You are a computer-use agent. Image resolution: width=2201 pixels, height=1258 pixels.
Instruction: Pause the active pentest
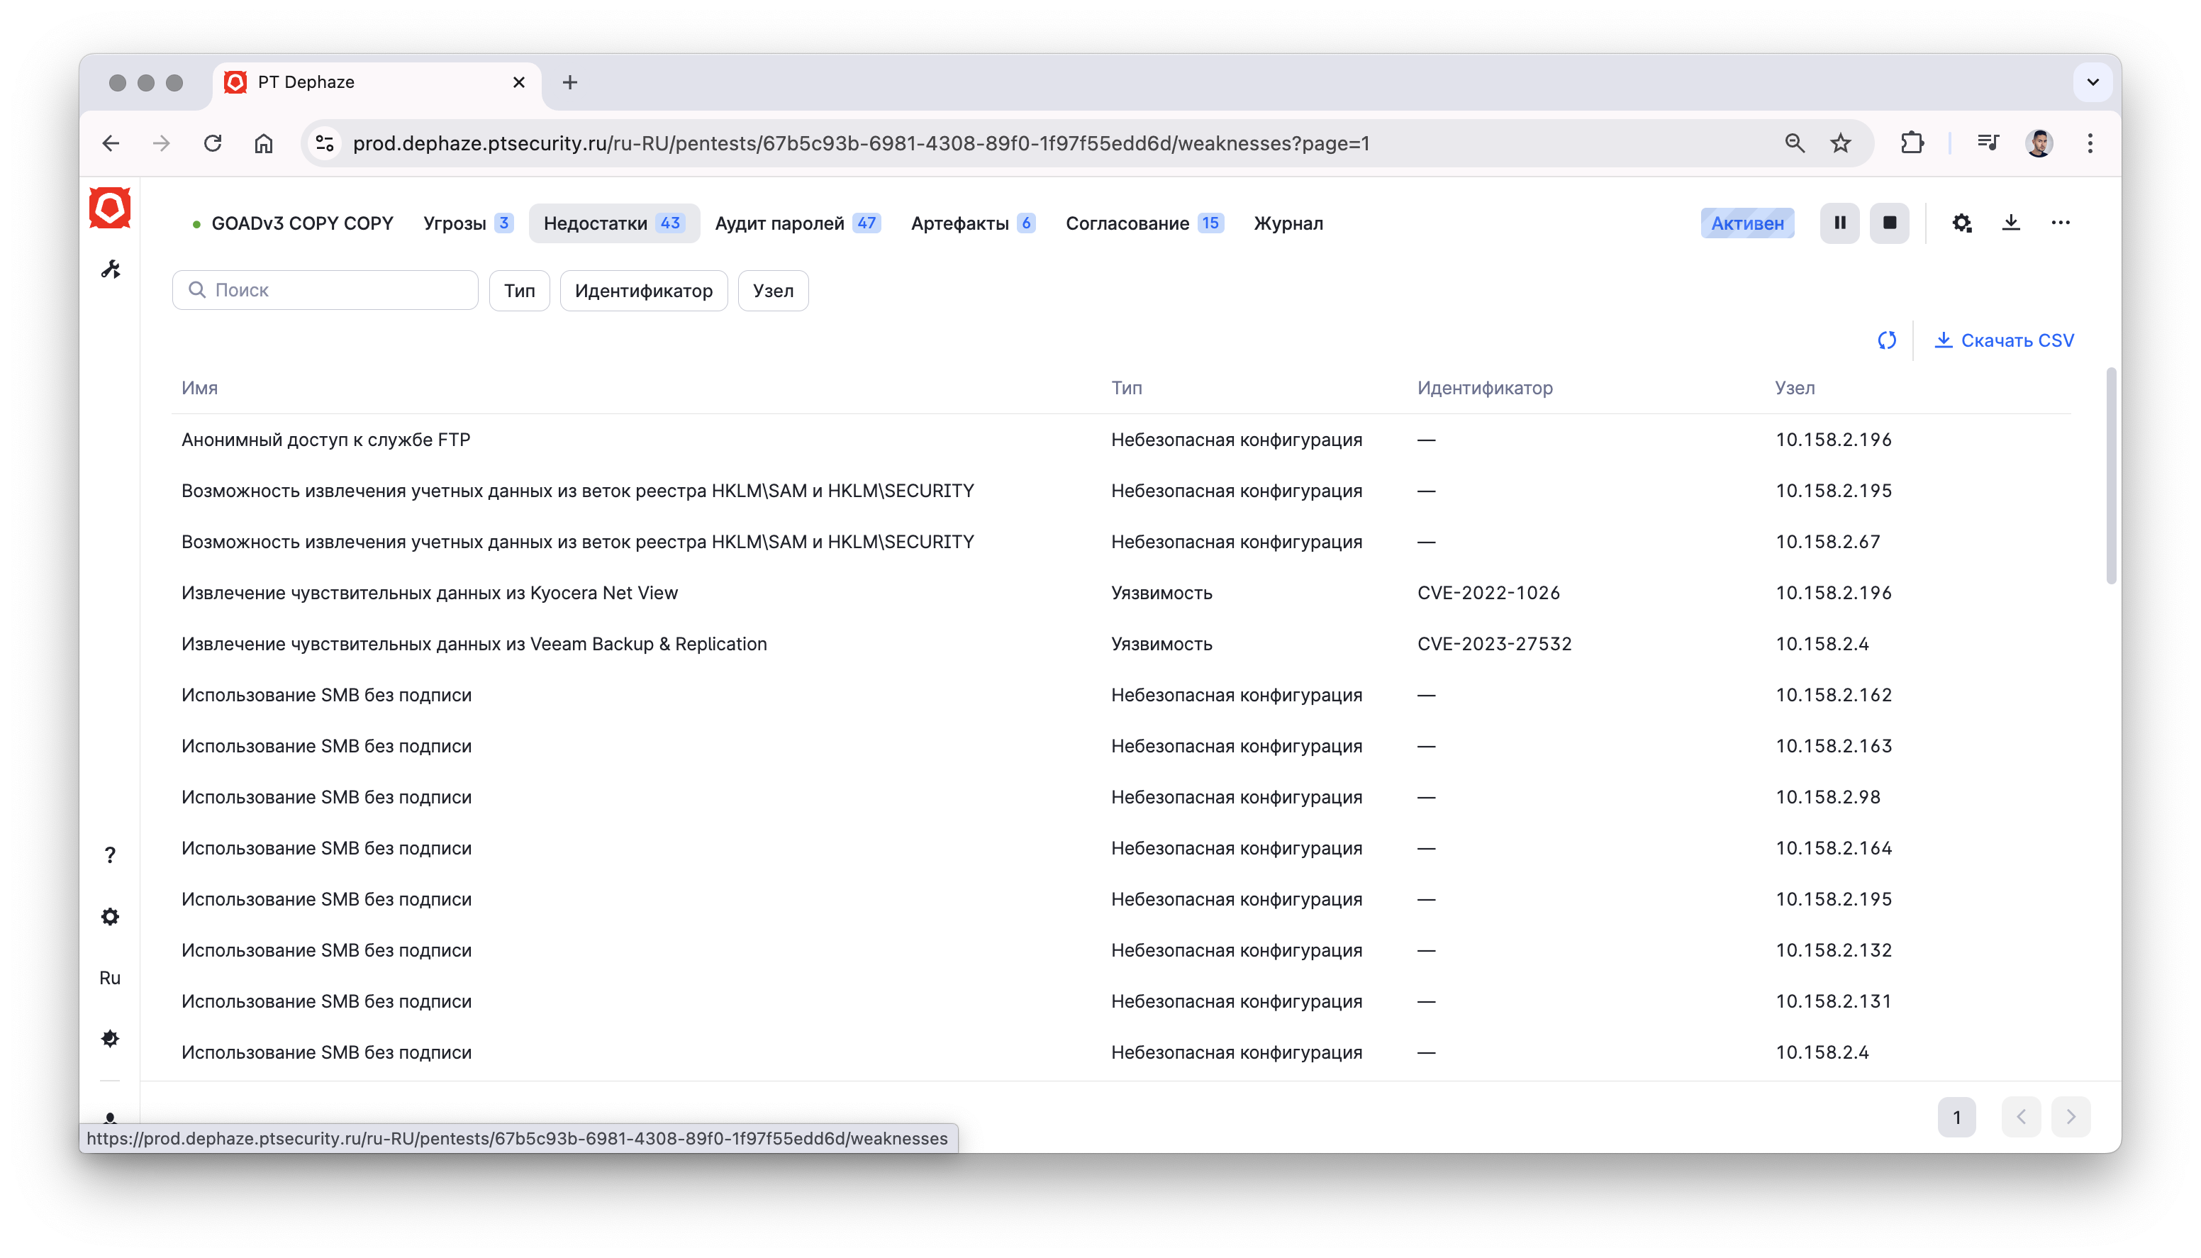[1839, 223]
